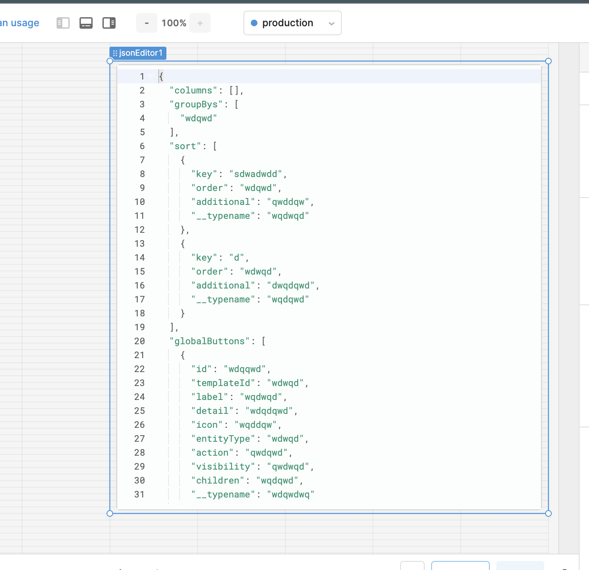Image resolution: width=589 pixels, height=570 pixels.
Task: Click the outlined button near bottom center
Action: tap(460, 567)
